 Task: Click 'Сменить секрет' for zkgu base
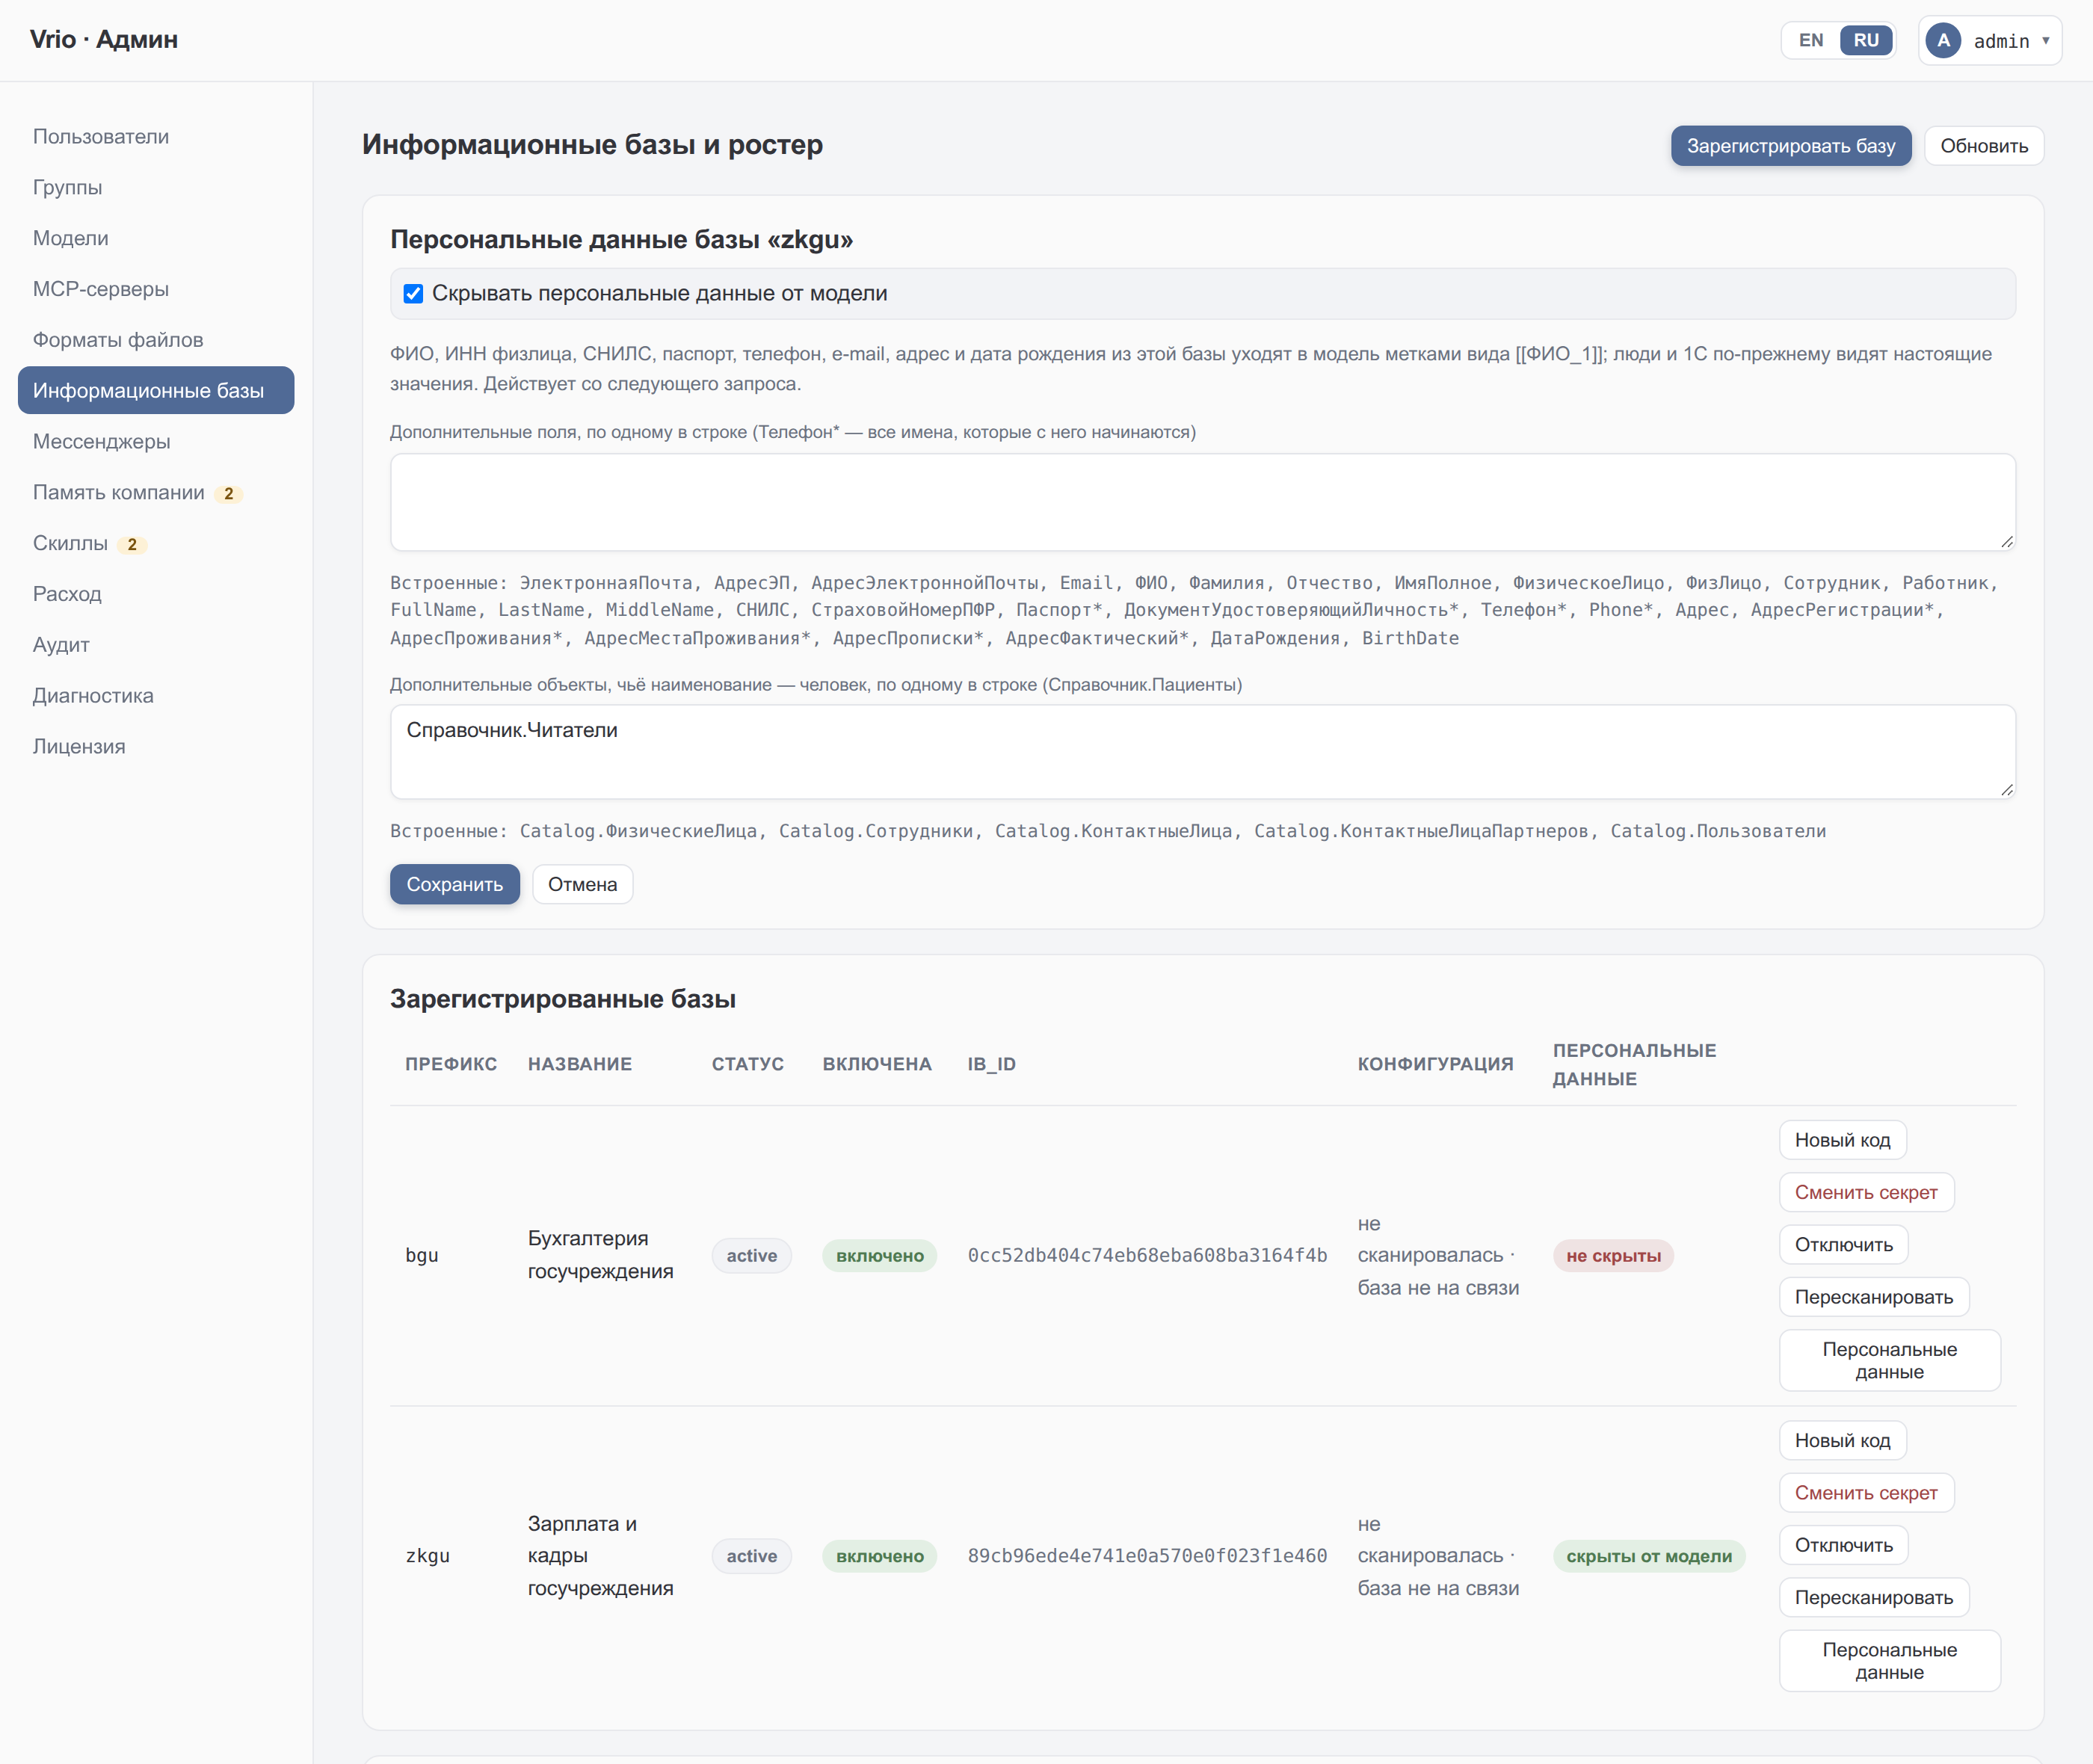(1866, 1493)
